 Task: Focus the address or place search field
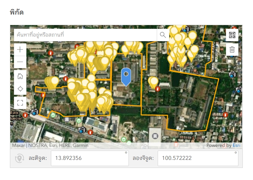pos(85,35)
